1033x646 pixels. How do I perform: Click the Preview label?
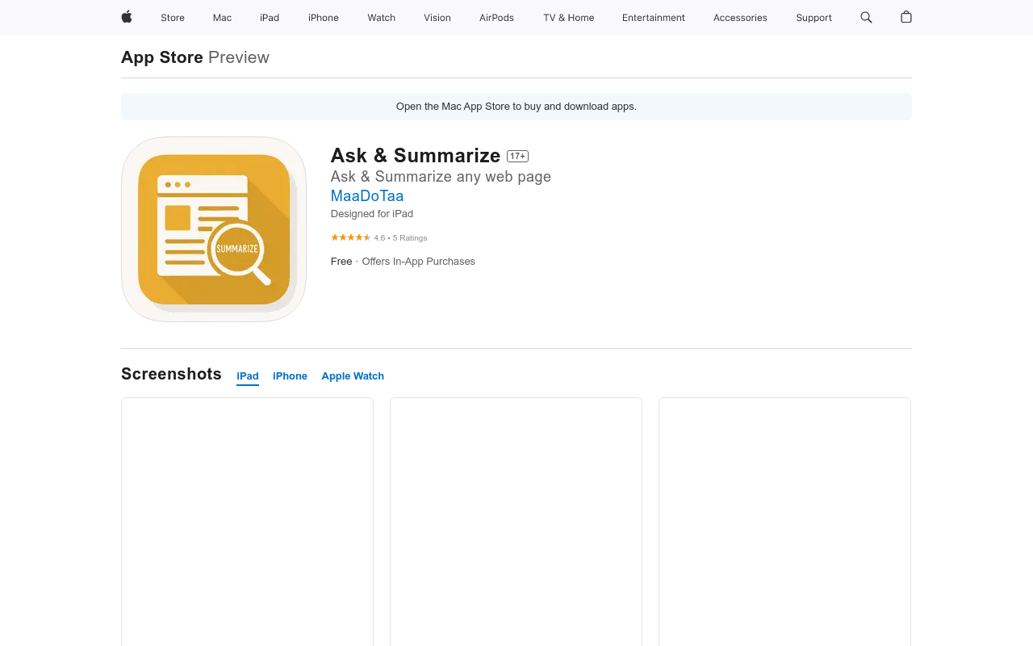point(239,57)
